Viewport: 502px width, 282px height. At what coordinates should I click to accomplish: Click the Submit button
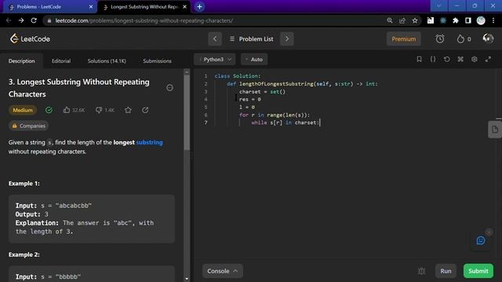click(x=478, y=271)
